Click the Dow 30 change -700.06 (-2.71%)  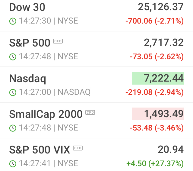click(x=154, y=21)
